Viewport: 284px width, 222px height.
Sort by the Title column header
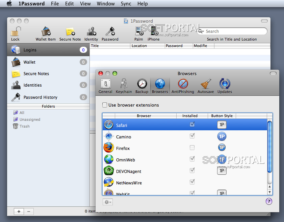[x=110, y=46]
